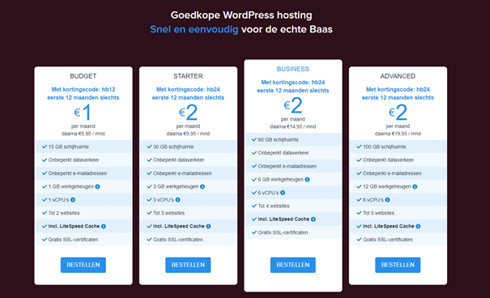Open info icon for Budget LiteSpeed Cache
Viewport: 490px width, 298px height.
click(104, 226)
